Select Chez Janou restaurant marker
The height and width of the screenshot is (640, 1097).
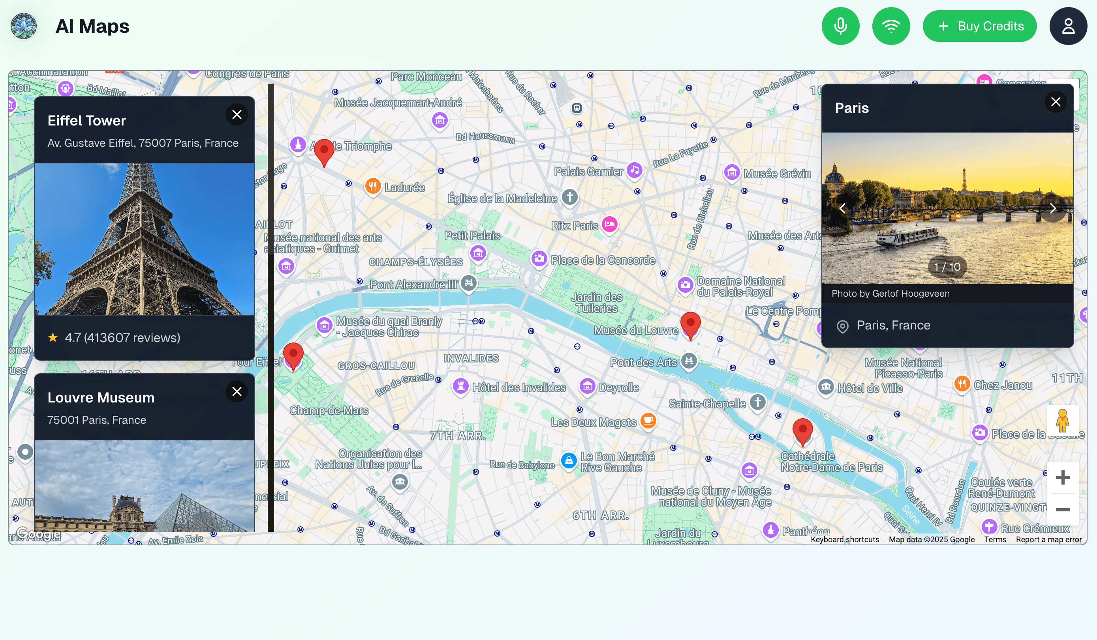tap(962, 384)
